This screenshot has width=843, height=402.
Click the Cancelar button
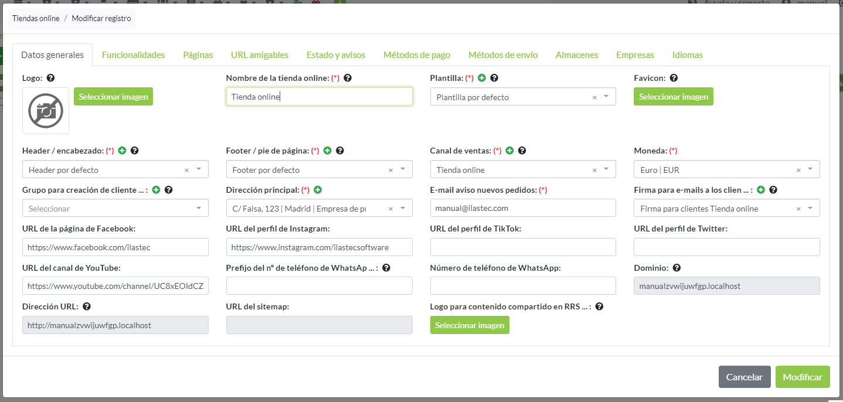(744, 377)
